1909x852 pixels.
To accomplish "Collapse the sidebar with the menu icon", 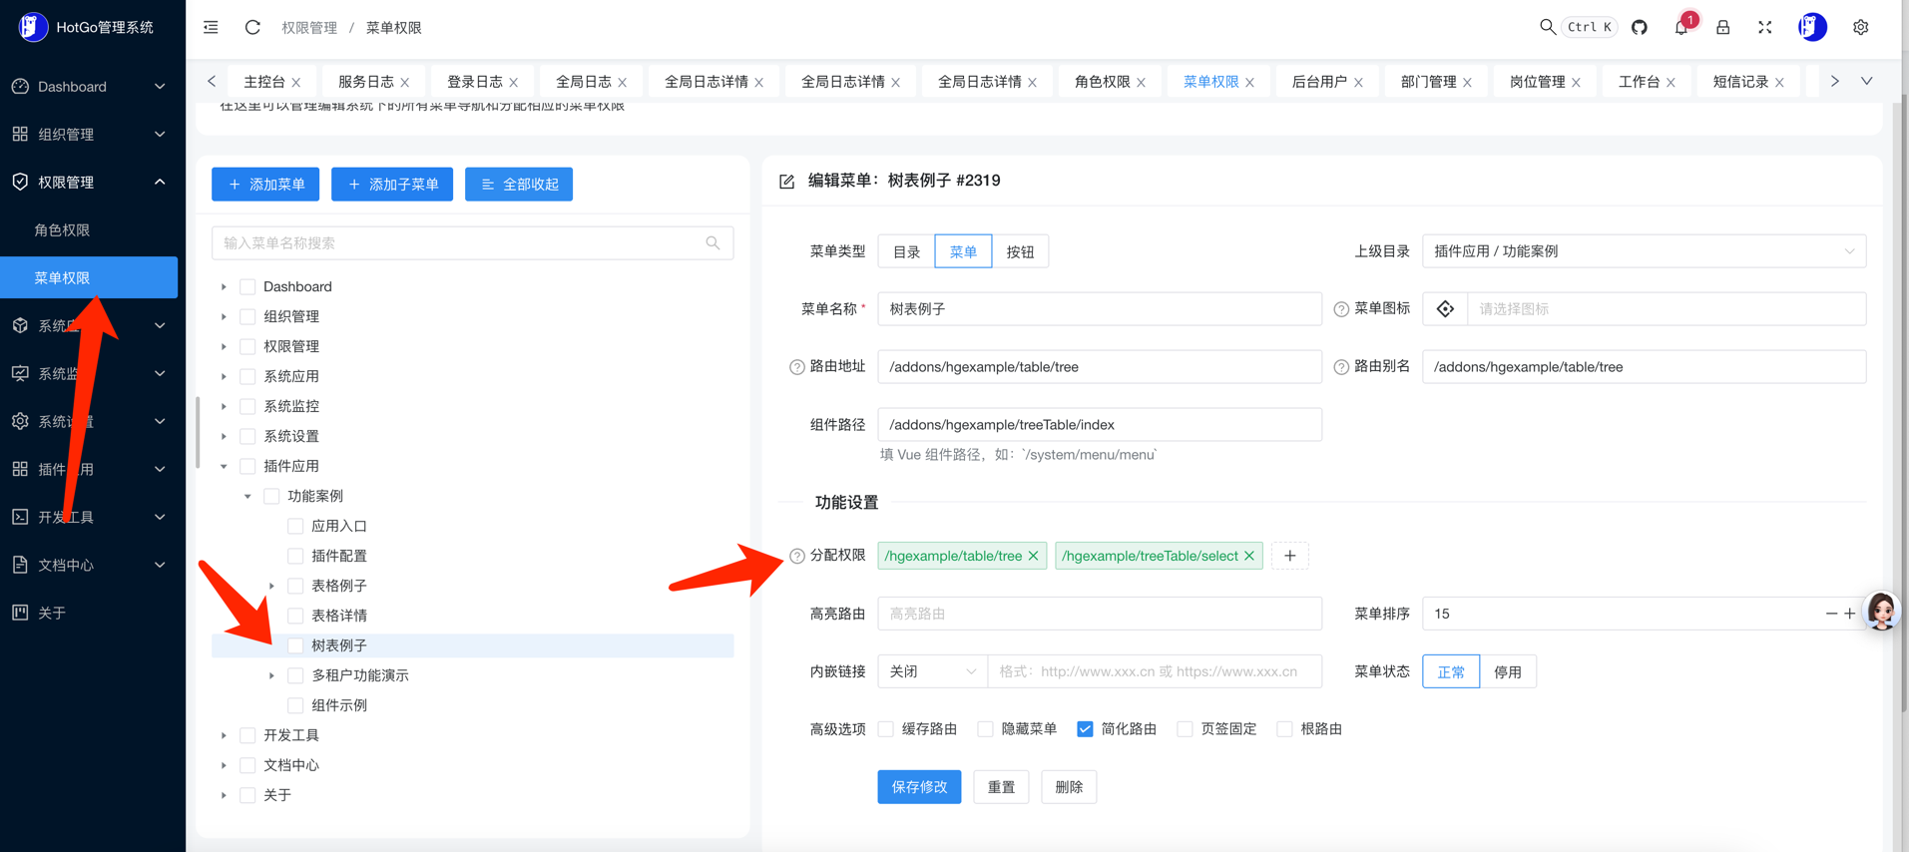I will click(x=211, y=27).
